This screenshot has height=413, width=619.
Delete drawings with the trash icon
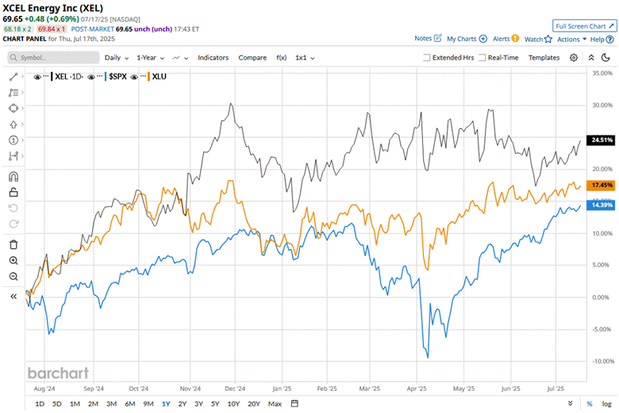coord(13,245)
